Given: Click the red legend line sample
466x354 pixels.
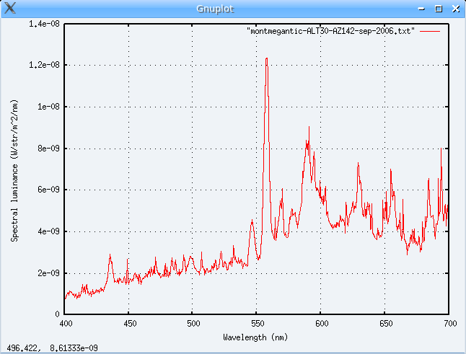Looking at the screenshot, I should point(430,32).
